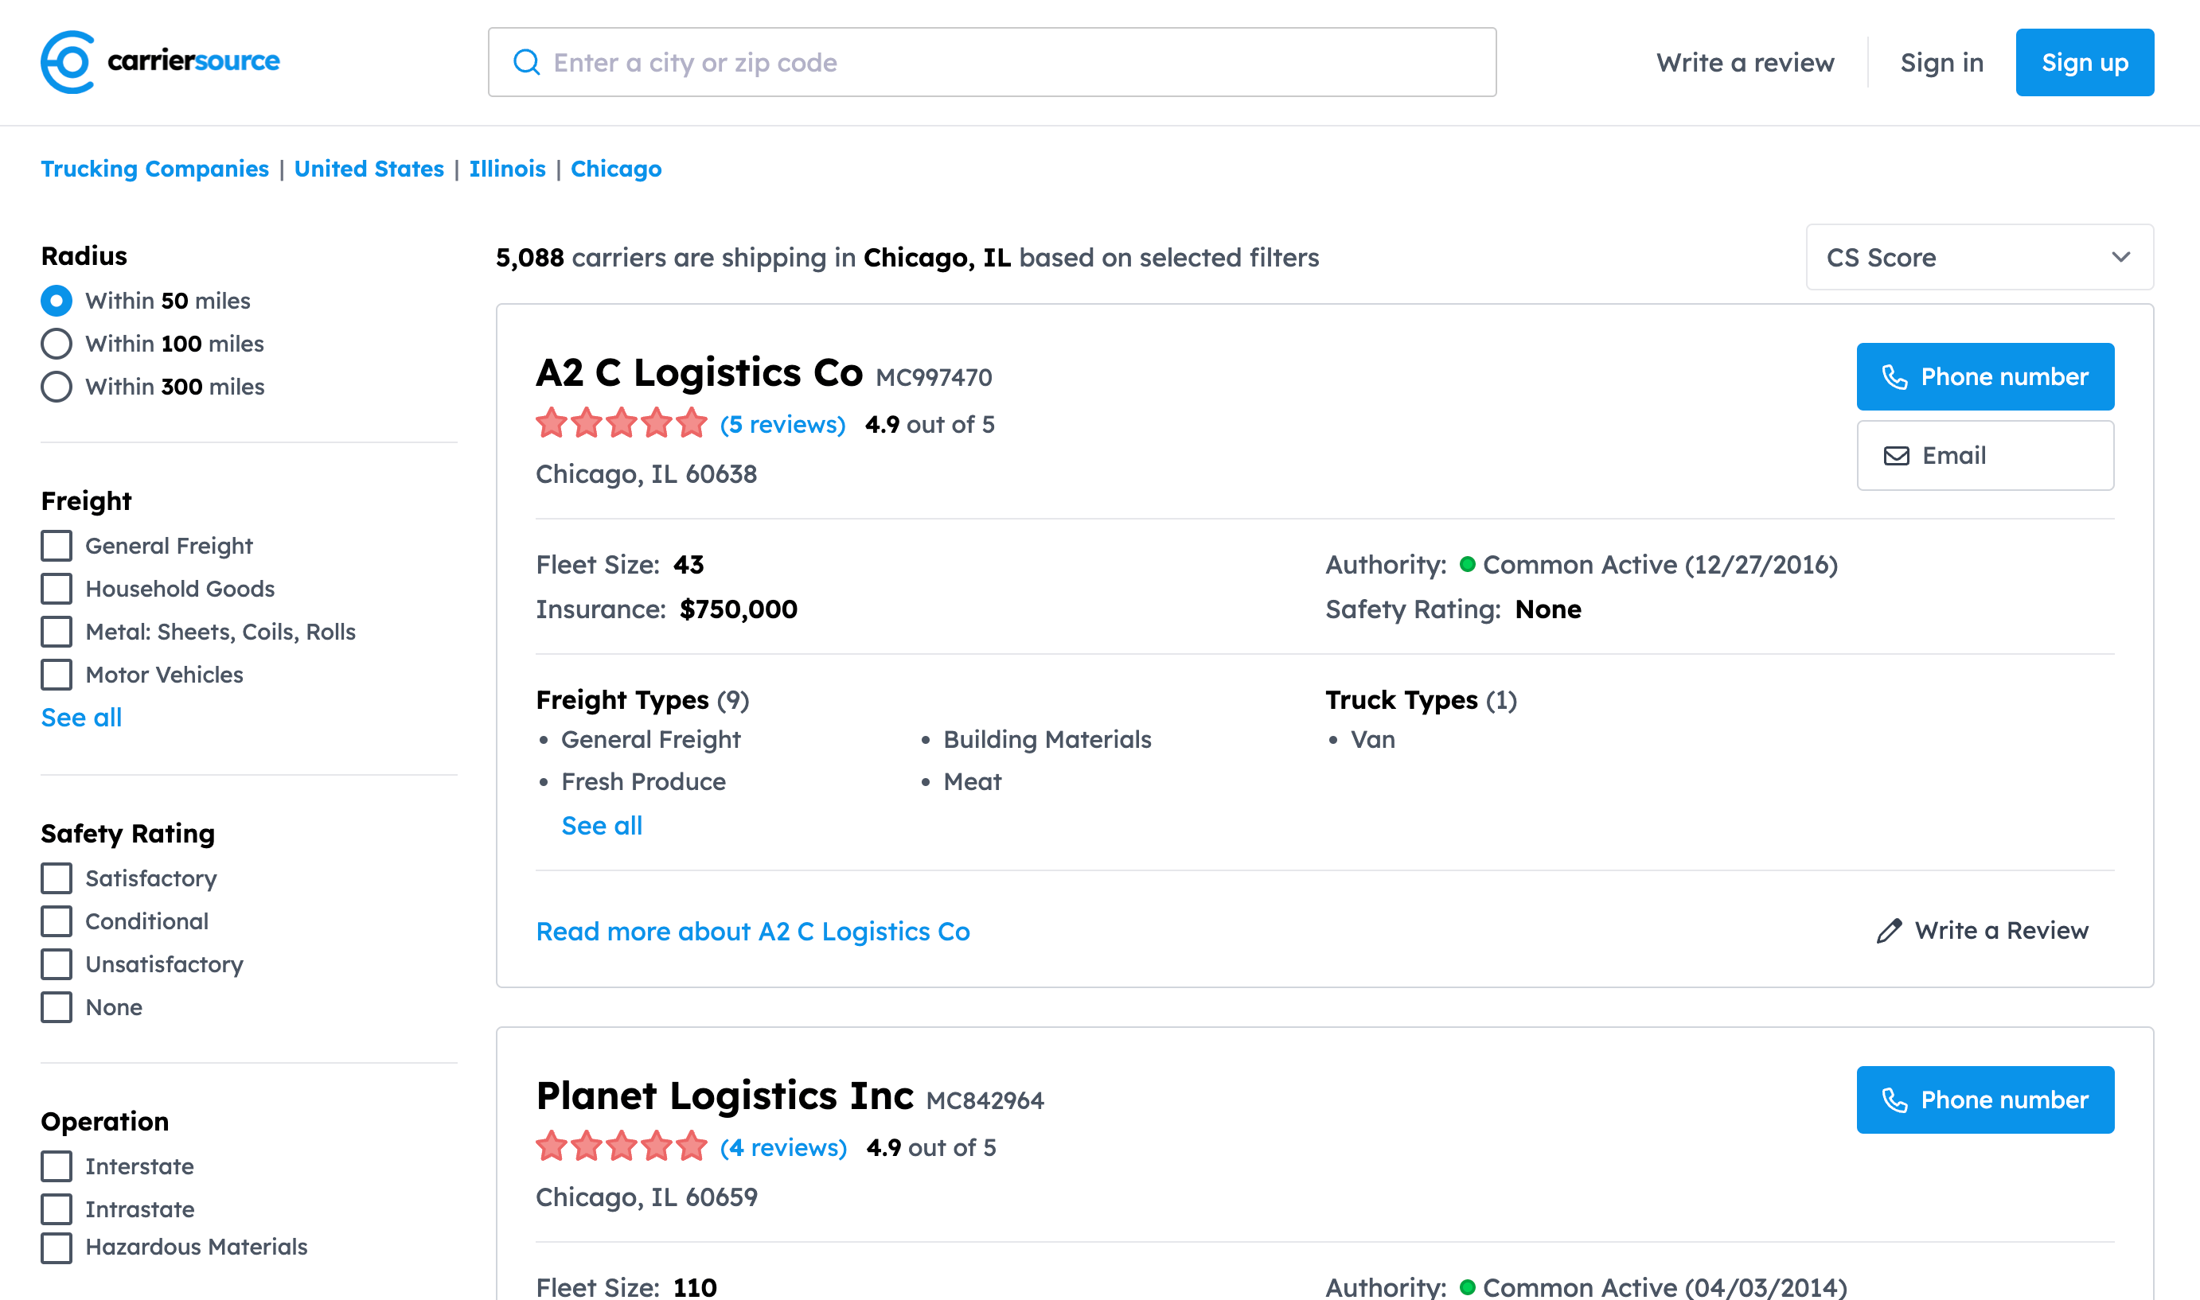
Task: Expand See all freight types link
Action: (601, 825)
